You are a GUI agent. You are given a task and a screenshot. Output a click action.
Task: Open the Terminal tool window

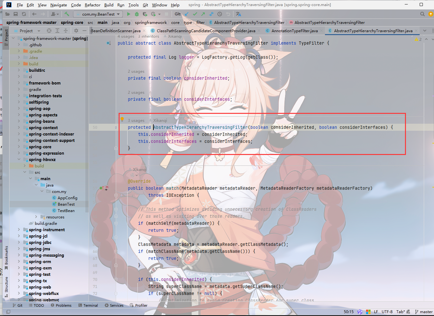(x=88, y=305)
